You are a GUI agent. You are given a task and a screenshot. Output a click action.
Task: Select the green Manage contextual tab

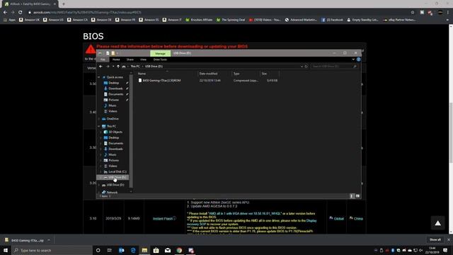pyautogui.click(x=160, y=54)
